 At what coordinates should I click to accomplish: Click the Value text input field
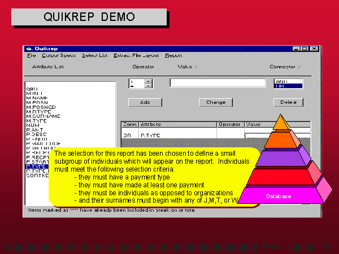218,83
